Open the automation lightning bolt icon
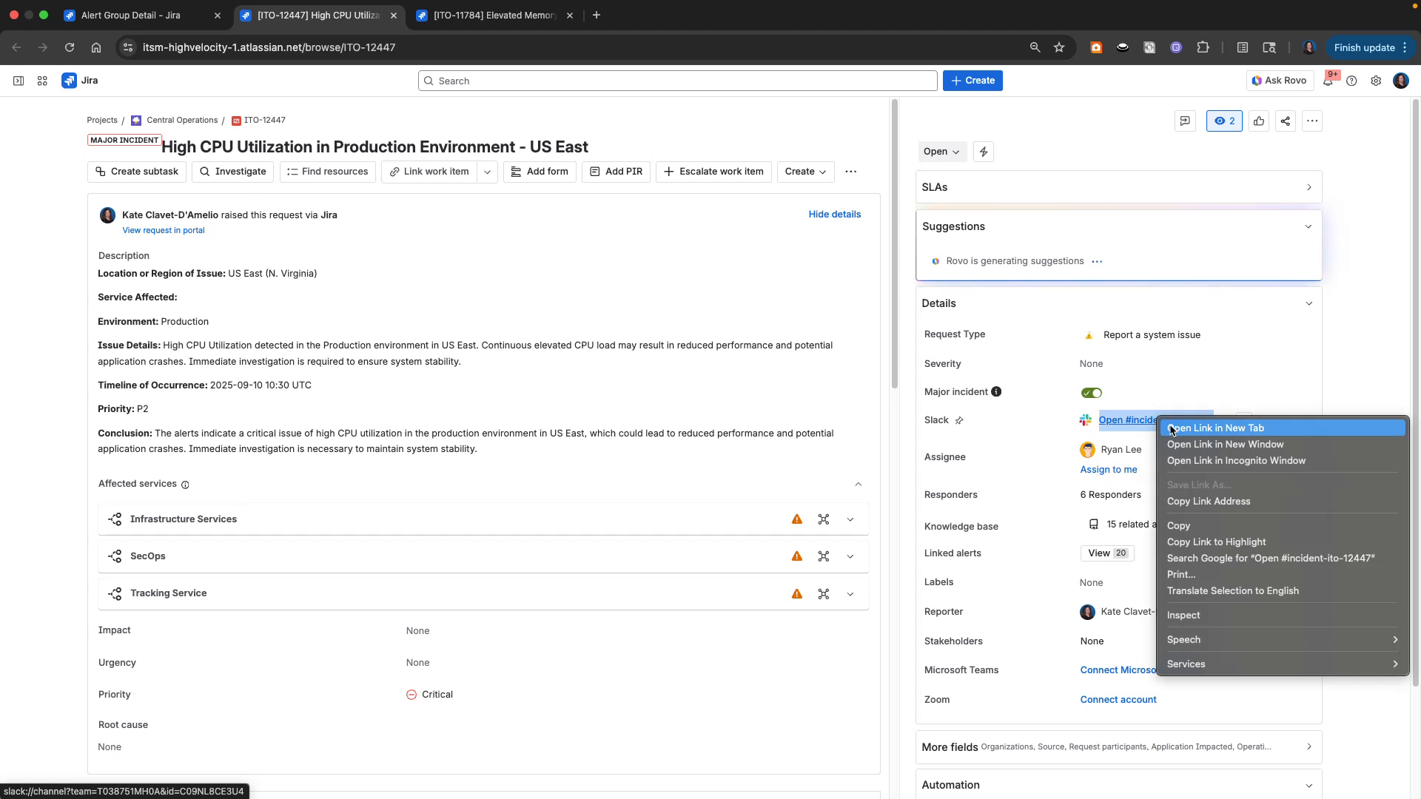Screen dimensions: 1421x799 (x=983, y=151)
